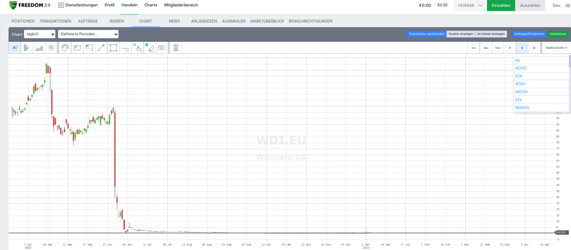Delete drawings with the trash icon

176,48
